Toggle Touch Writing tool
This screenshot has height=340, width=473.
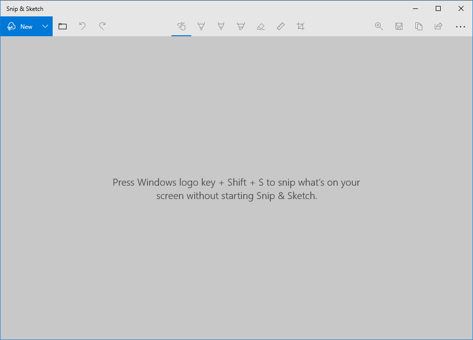(181, 26)
